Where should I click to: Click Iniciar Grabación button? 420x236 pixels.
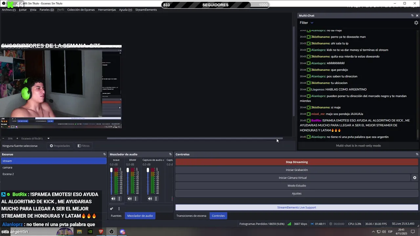tap(297, 170)
